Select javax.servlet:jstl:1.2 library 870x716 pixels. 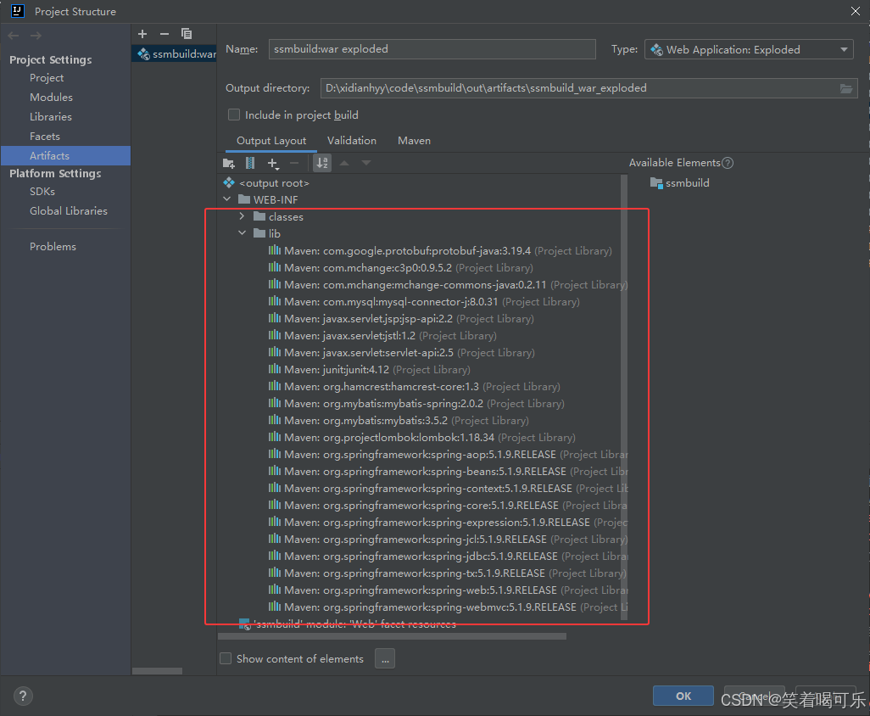(x=382, y=336)
